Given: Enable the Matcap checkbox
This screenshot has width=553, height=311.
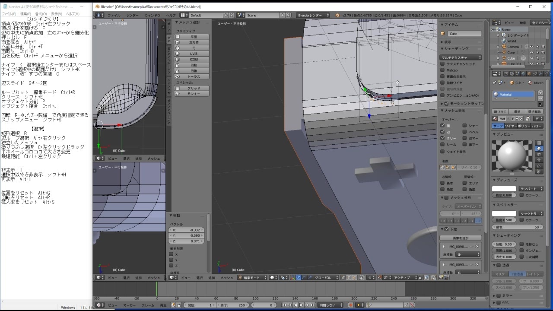Looking at the screenshot, I should pos(442,70).
